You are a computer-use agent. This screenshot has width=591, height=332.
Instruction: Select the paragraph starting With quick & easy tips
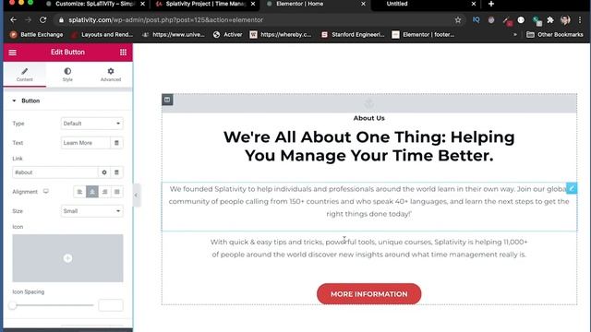click(369, 248)
